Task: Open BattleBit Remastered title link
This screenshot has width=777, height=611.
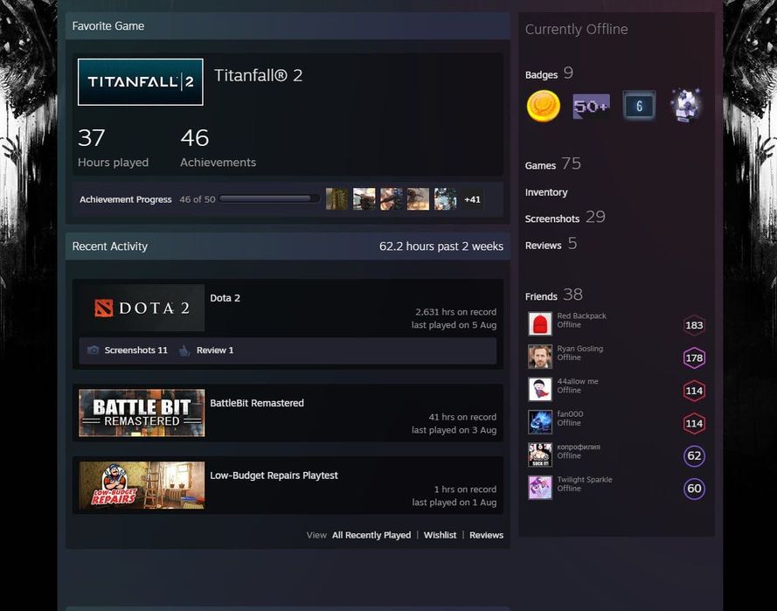Action: (x=257, y=403)
